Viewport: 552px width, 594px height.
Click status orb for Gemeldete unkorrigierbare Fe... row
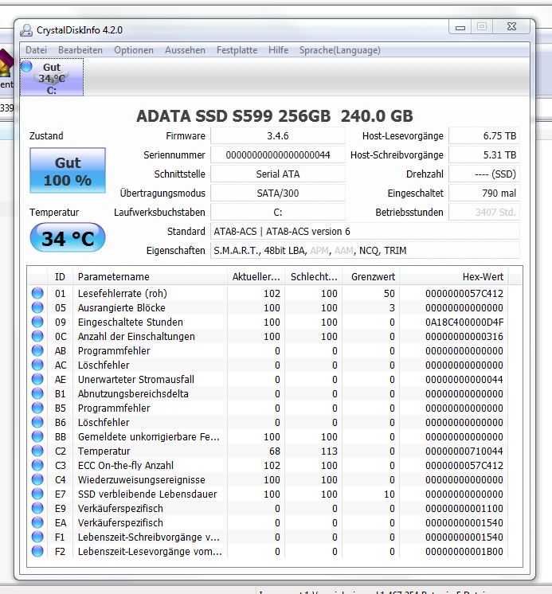tap(37, 436)
